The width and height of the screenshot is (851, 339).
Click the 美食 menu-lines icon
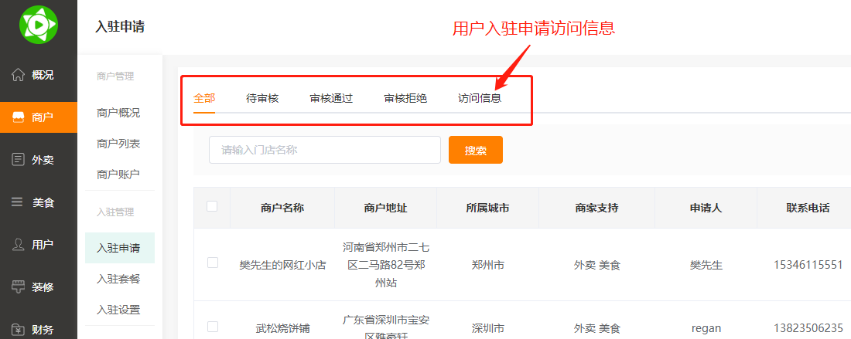(x=18, y=202)
